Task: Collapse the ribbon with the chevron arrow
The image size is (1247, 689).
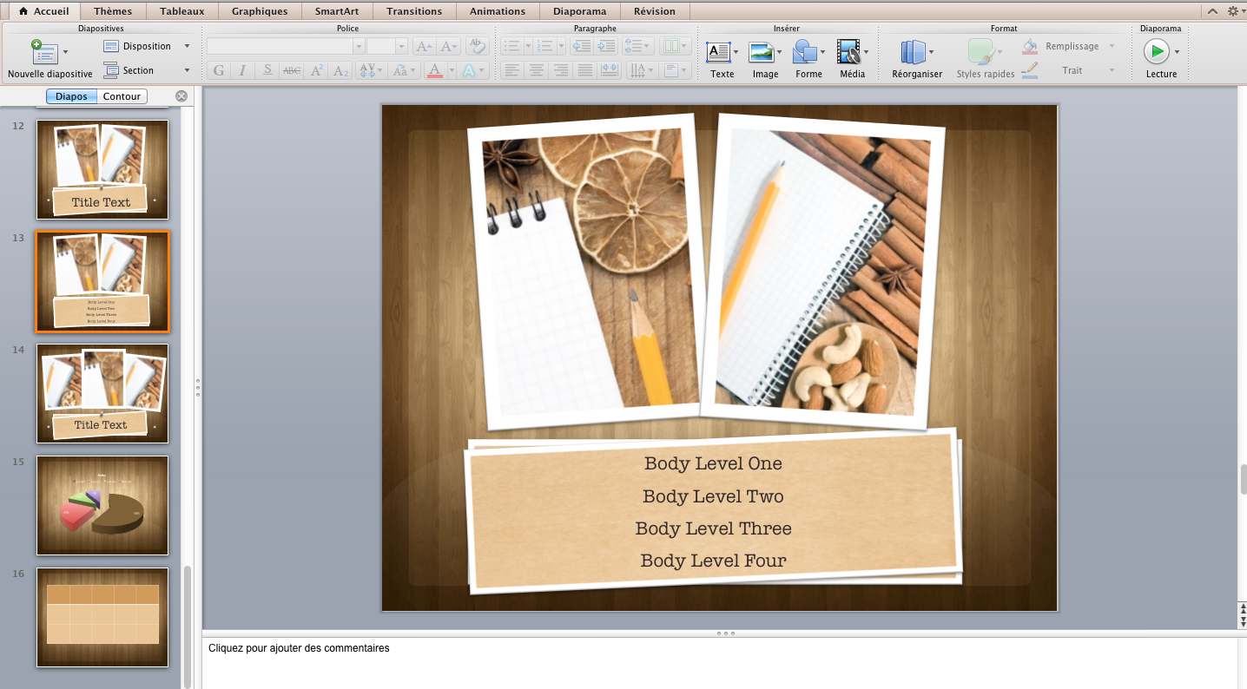Action: (1212, 11)
